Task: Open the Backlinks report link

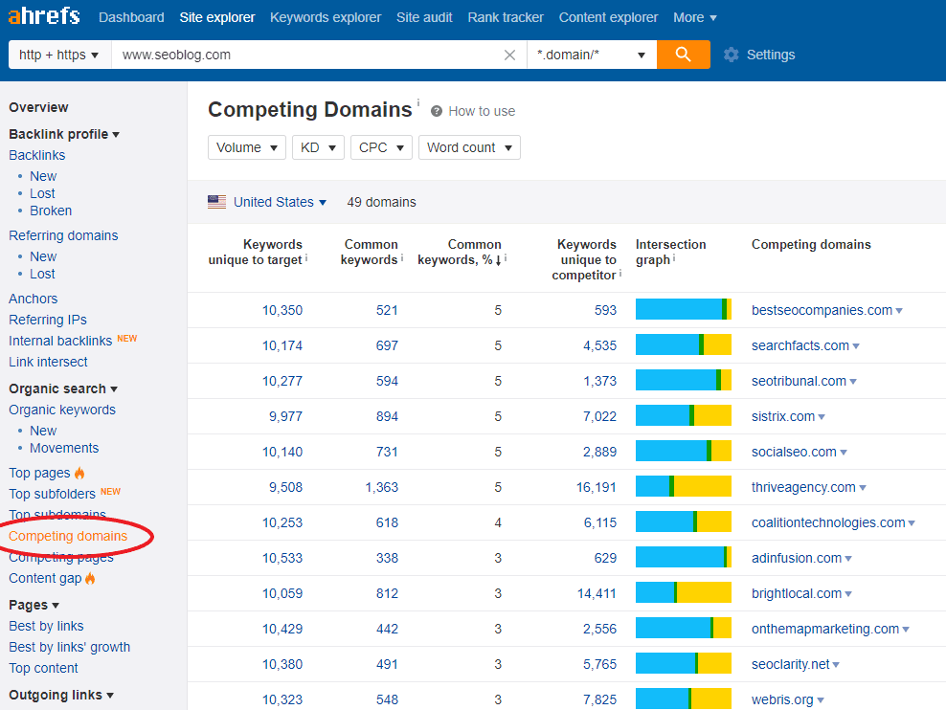Action: point(36,156)
